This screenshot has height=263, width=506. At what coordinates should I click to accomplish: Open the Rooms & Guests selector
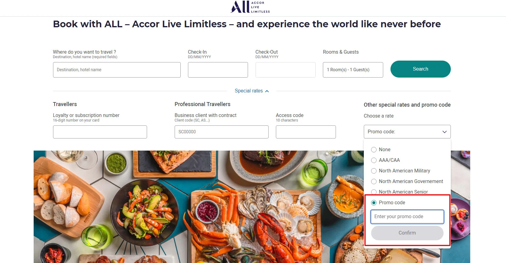[353, 70]
